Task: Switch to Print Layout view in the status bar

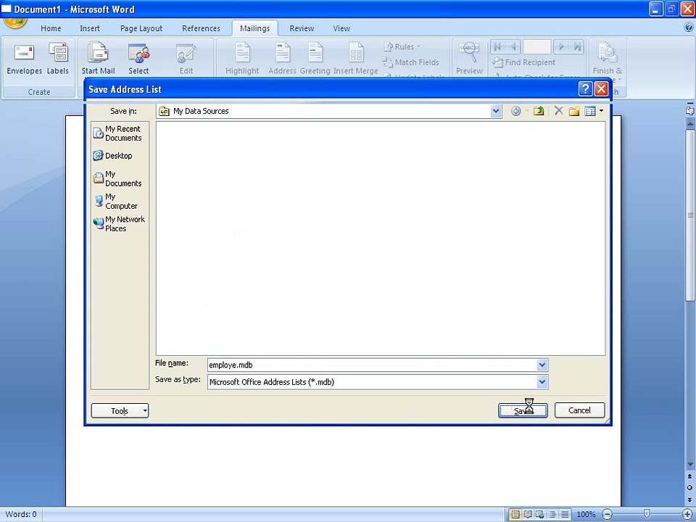Action: click(515, 515)
